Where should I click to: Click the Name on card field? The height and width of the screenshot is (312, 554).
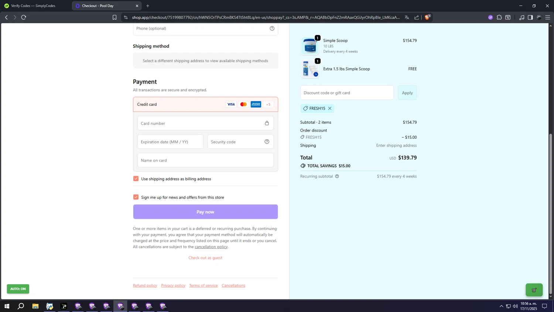click(x=205, y=160)
